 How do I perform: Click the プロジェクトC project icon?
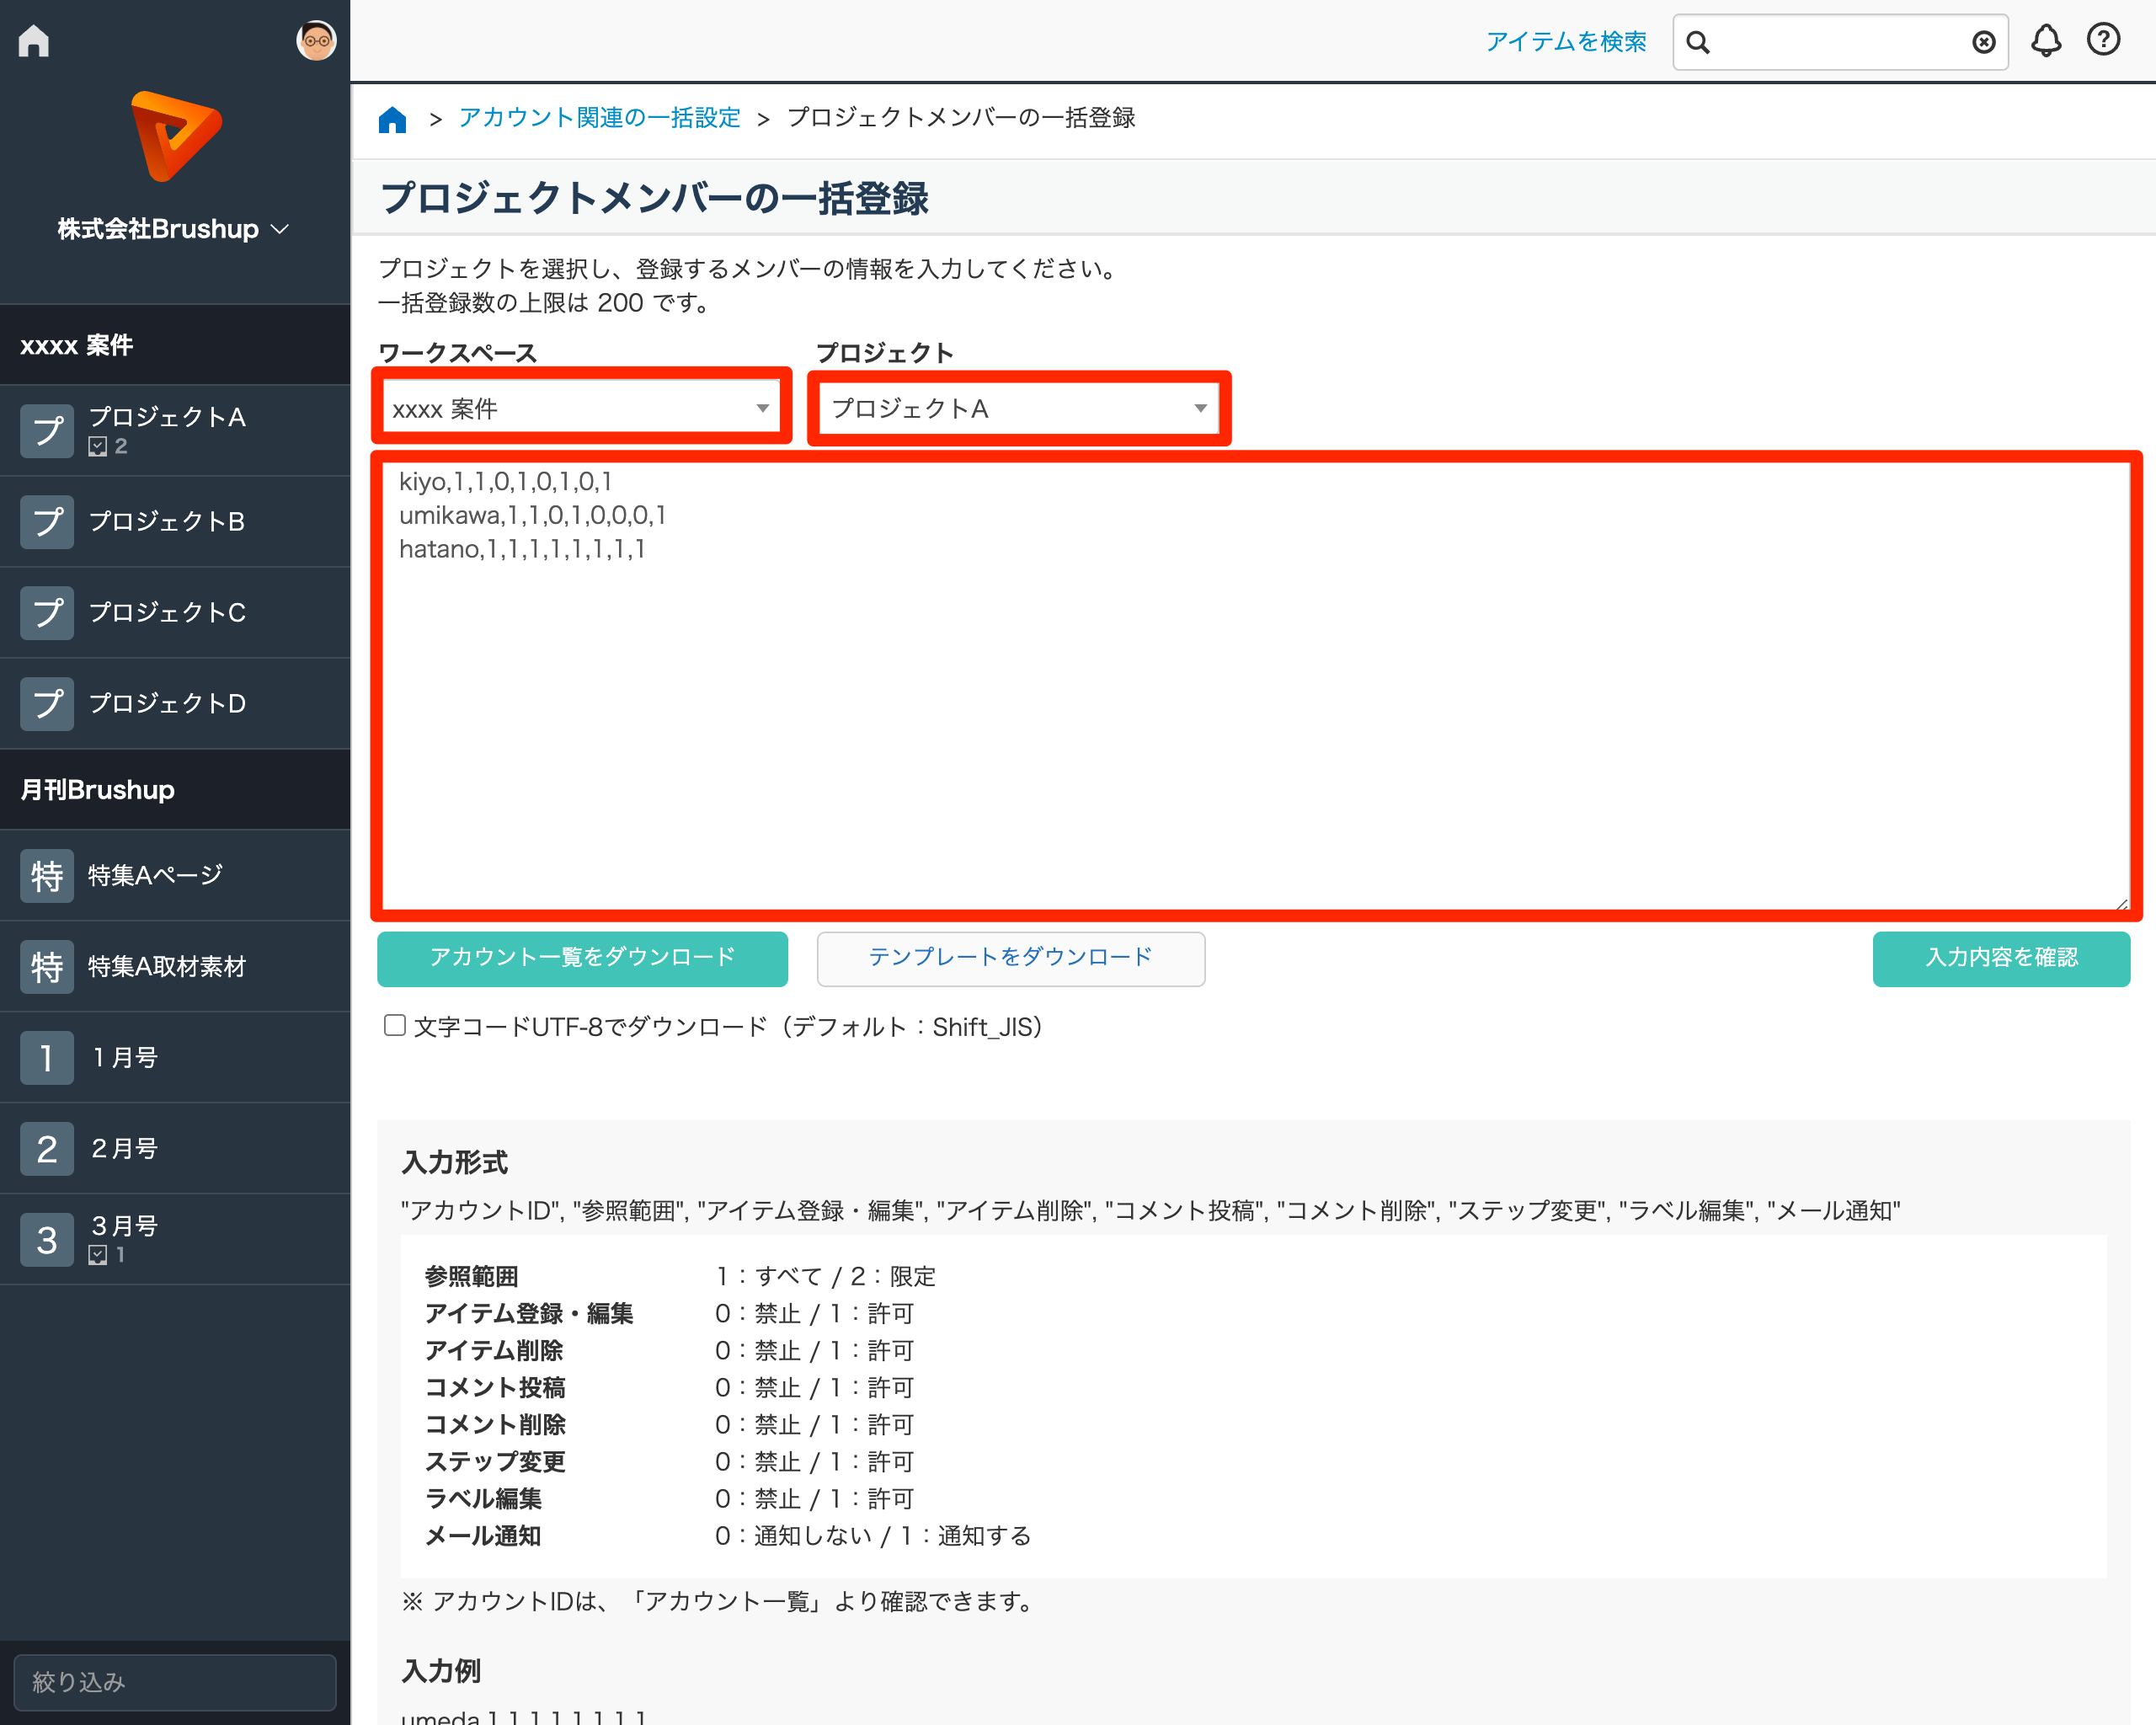pos(47,612)
